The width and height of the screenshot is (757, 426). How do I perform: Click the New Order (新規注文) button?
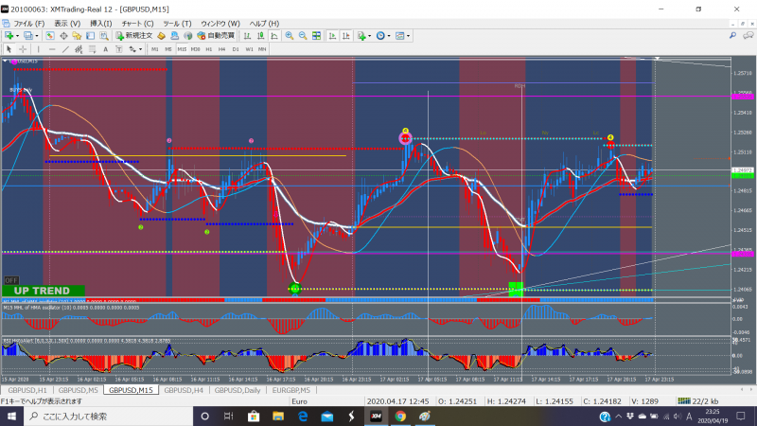[x=134, y=36]
